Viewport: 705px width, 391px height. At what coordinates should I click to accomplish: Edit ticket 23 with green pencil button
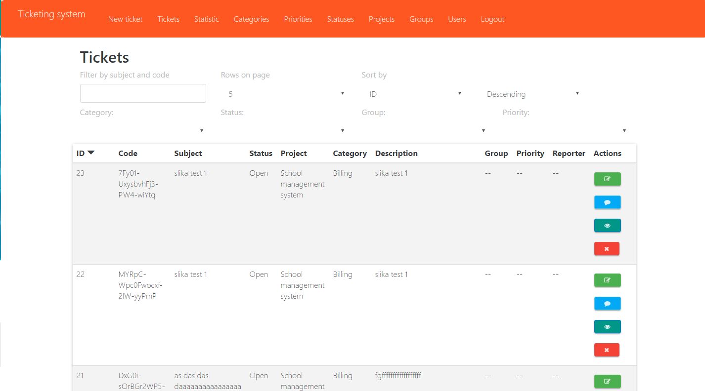607,179
